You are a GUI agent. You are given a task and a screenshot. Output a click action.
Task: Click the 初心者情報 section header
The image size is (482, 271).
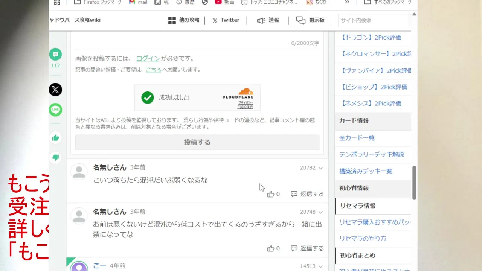pyautogui.click(x=373, y=188)
